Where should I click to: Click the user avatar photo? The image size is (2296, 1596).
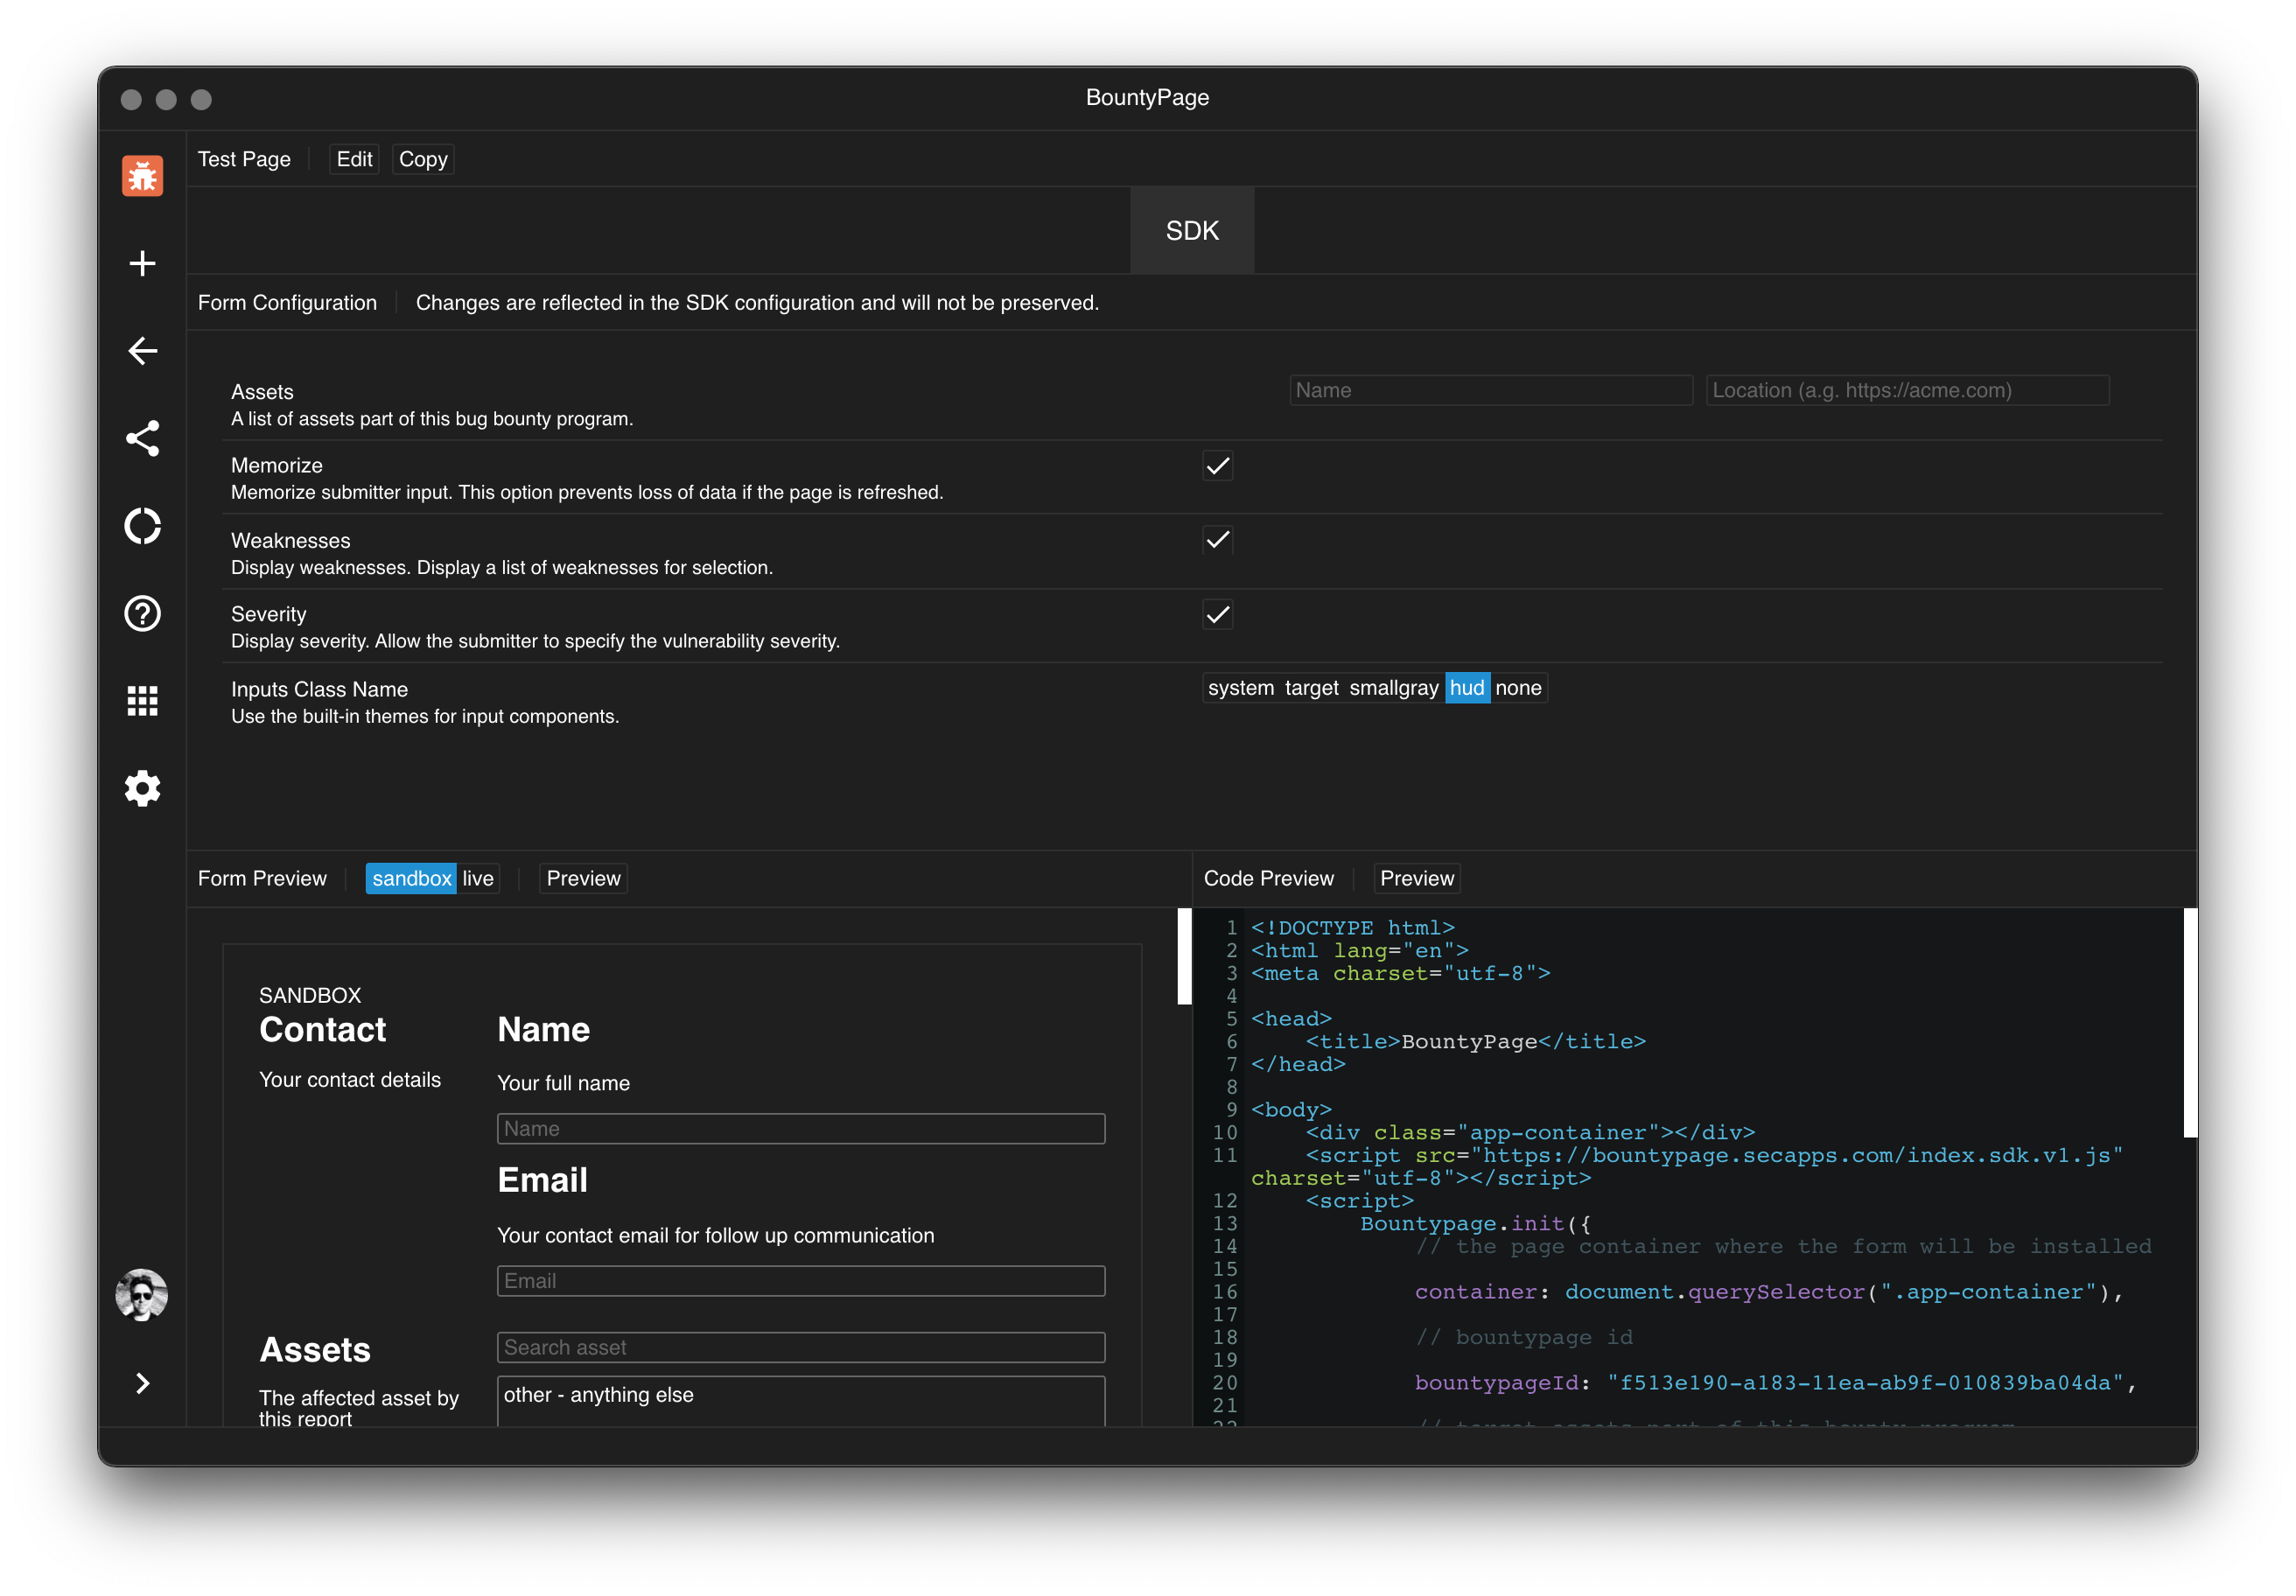click(x=142, y=1295)
